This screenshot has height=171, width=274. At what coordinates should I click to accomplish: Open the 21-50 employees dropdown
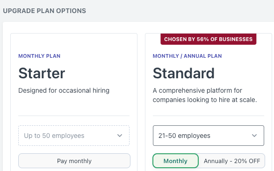coord(209,136)
